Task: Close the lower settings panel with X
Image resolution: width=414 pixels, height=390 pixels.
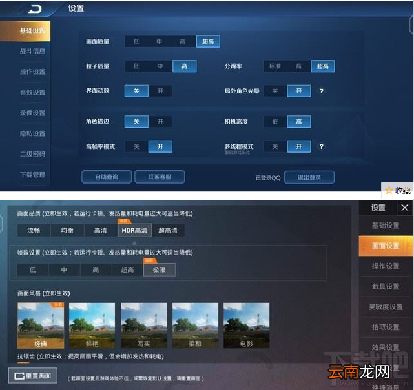Action: 404,208
